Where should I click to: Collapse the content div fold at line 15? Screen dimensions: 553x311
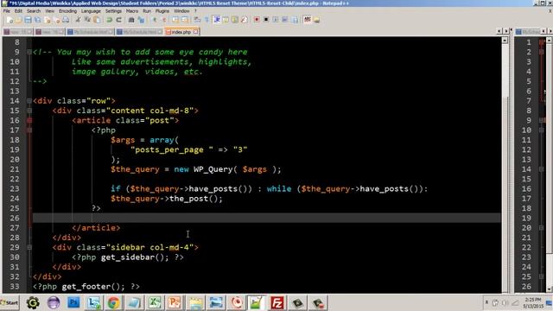(29, 111)
